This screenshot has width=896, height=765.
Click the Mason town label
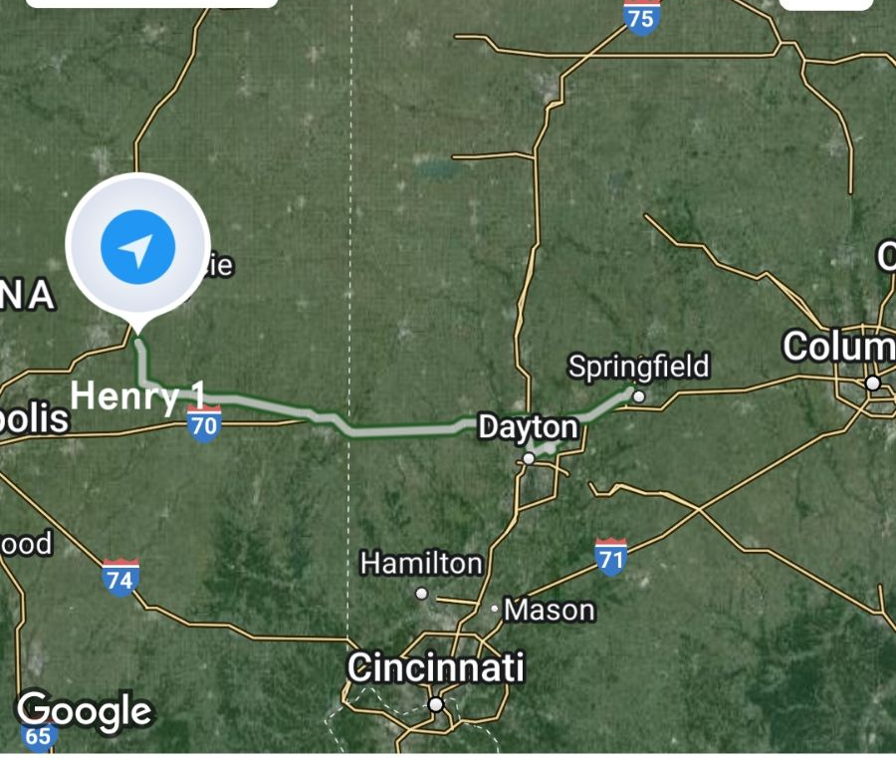(550, 610)
